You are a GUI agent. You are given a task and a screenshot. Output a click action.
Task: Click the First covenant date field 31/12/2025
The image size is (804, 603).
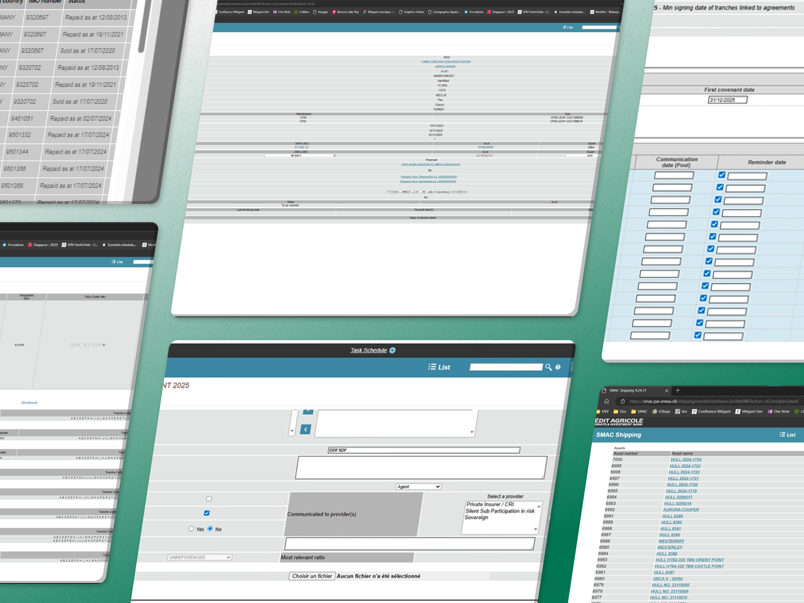coord(728,99)
